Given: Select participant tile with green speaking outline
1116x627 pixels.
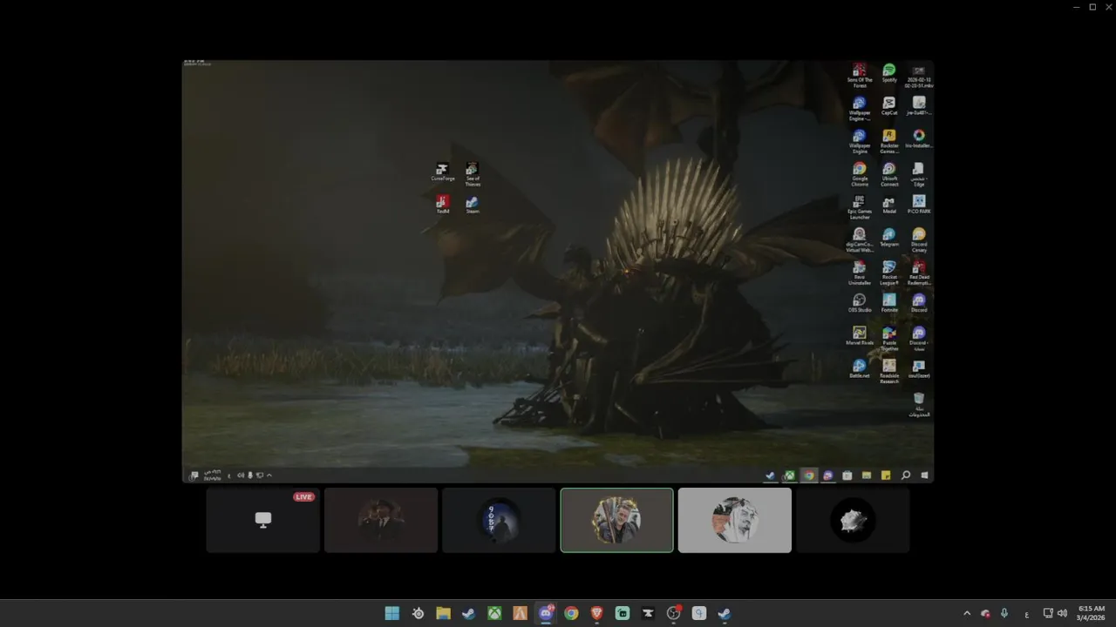Looking at the screenshot, I should 616,520.
